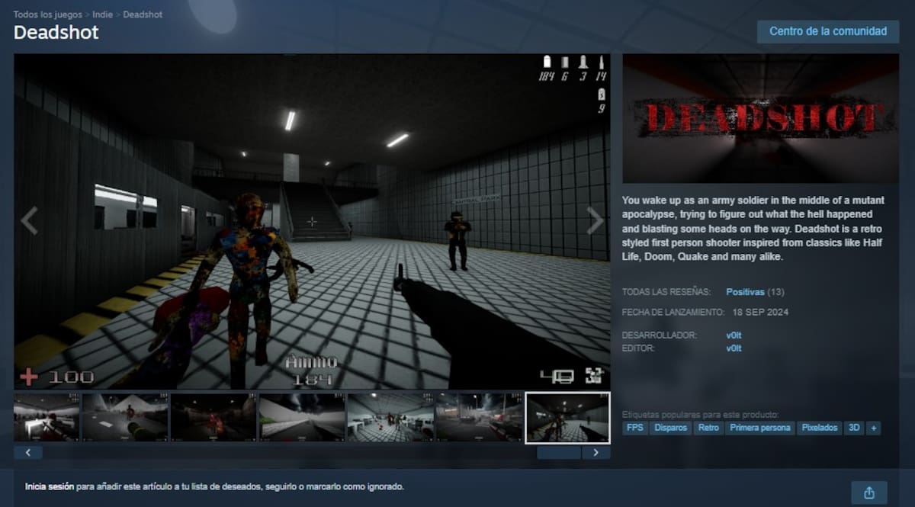
Task: Click the main gameplay screenshot
Action: [x=312, y=221]
